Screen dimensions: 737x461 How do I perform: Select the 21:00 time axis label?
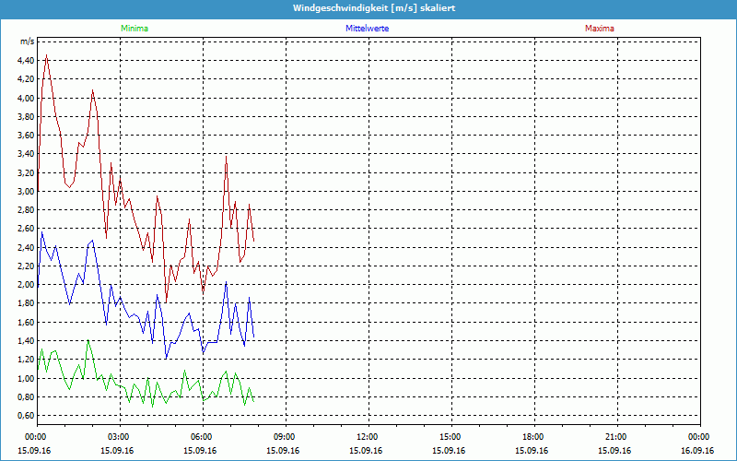click(616, 437)
